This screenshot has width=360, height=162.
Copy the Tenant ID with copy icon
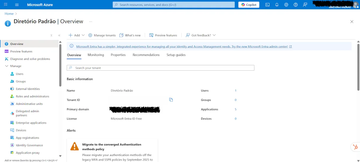(x=171, y=100)
